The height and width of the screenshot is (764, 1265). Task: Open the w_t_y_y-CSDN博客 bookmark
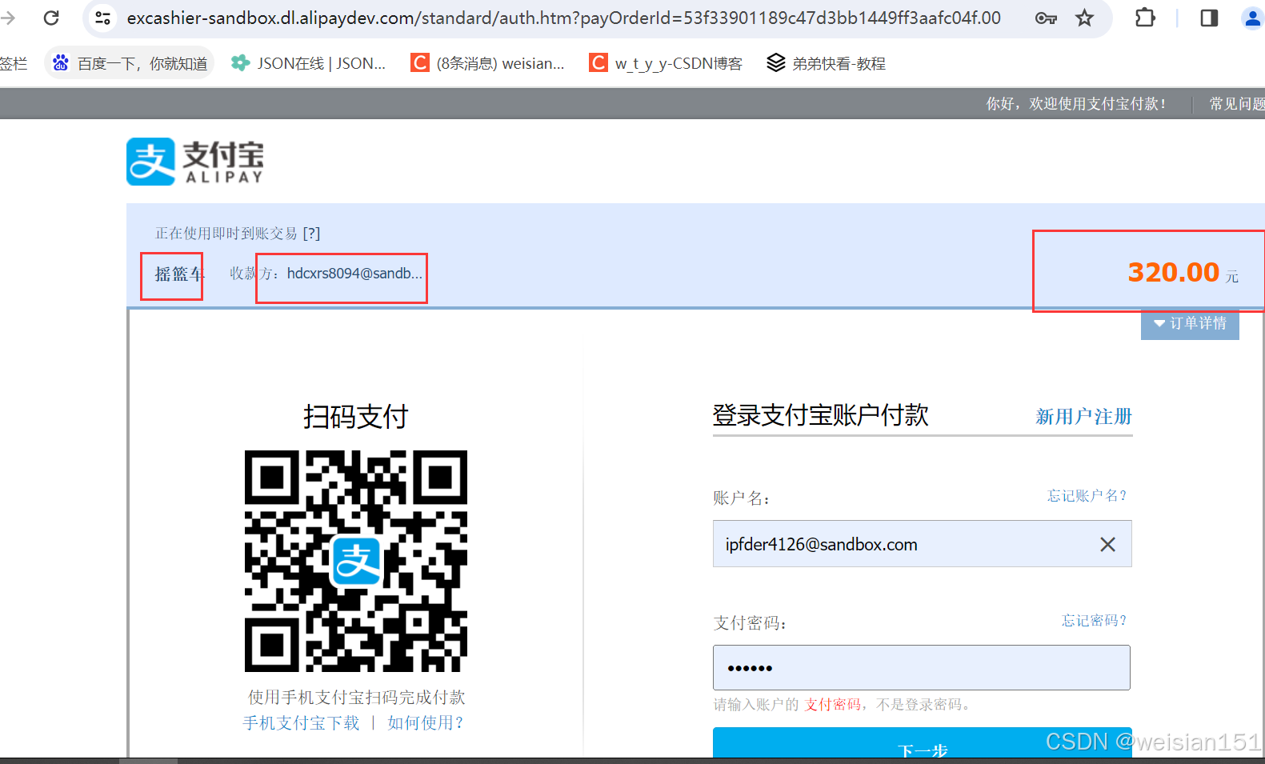(x=666, y=63)
